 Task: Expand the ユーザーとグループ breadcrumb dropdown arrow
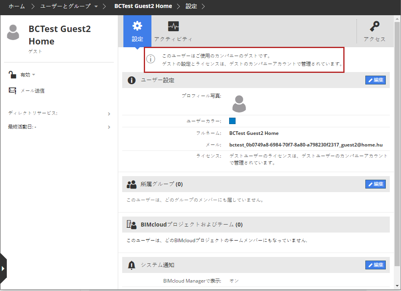96,6
